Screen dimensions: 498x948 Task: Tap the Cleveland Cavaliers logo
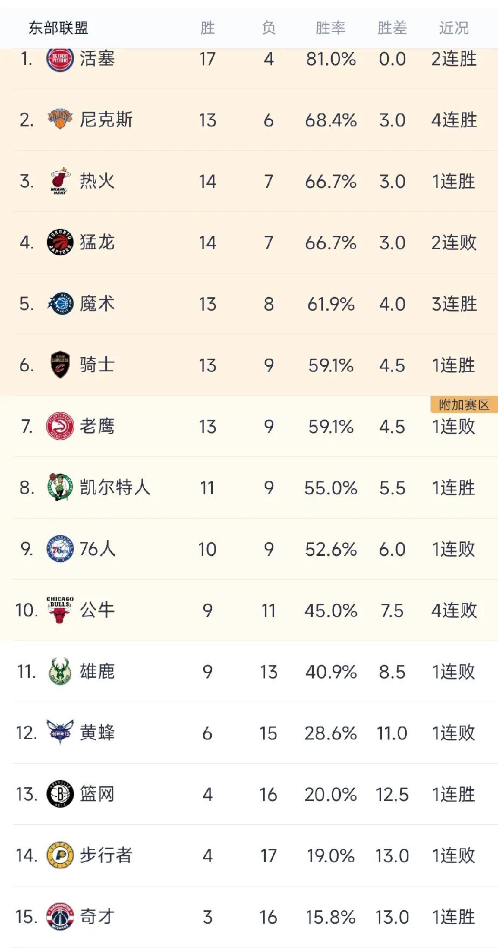60,365
